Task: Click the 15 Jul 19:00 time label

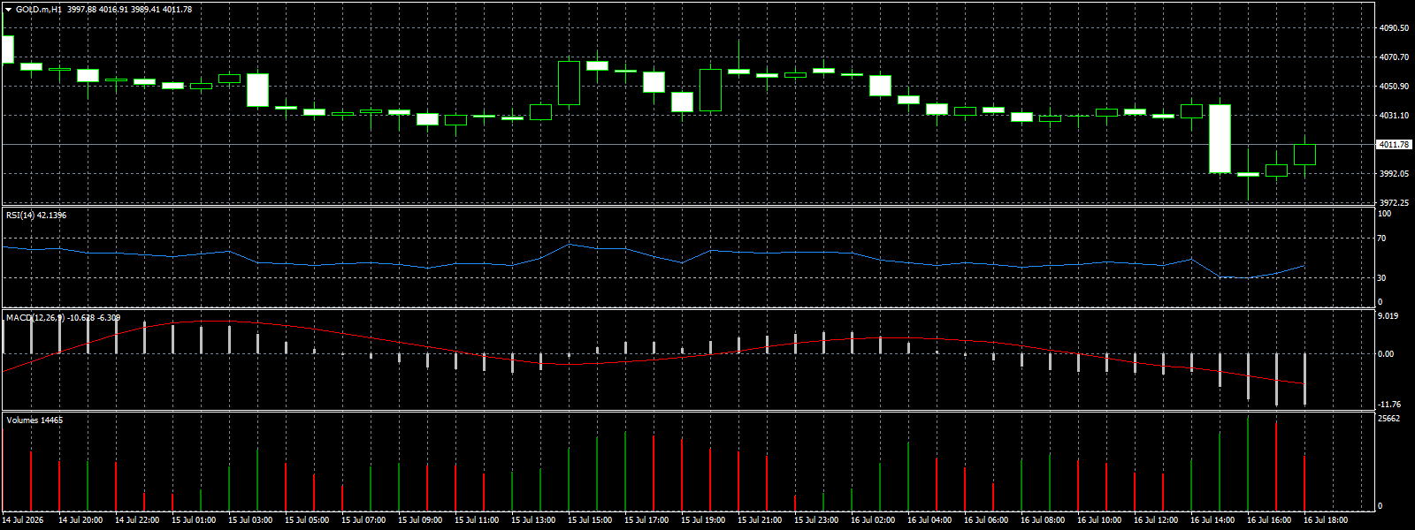Action: click(703, 520)
